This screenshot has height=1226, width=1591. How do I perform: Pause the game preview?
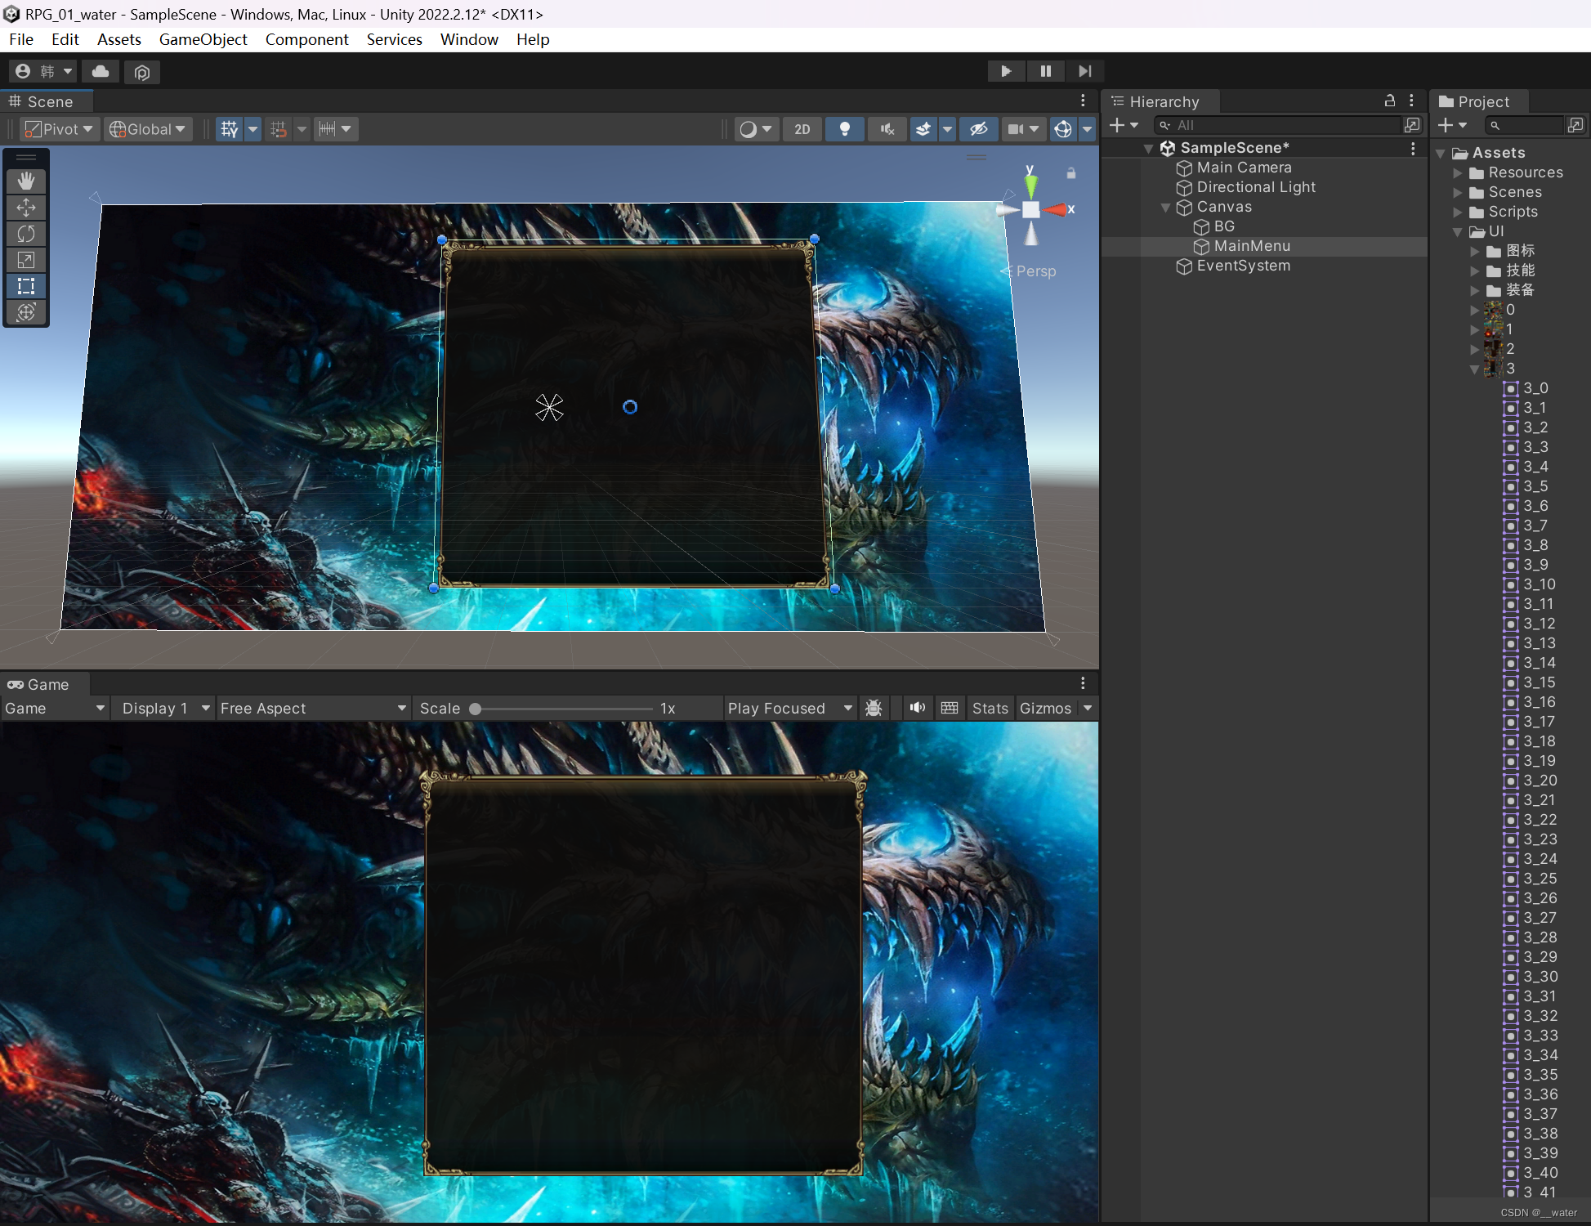coord(1045,71)
